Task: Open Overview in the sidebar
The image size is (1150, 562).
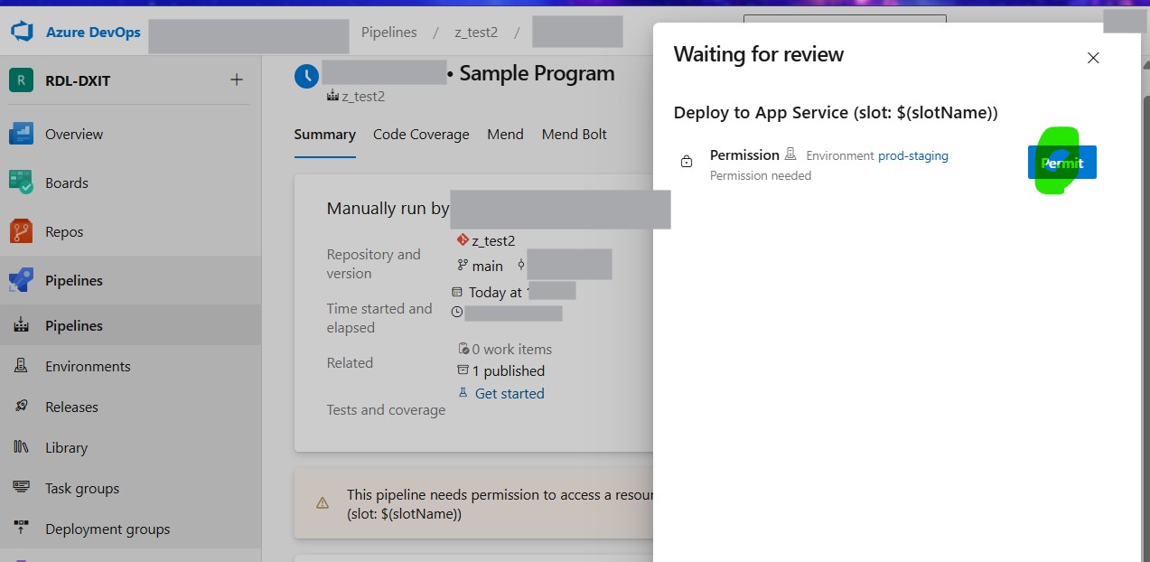Action: 130,134
